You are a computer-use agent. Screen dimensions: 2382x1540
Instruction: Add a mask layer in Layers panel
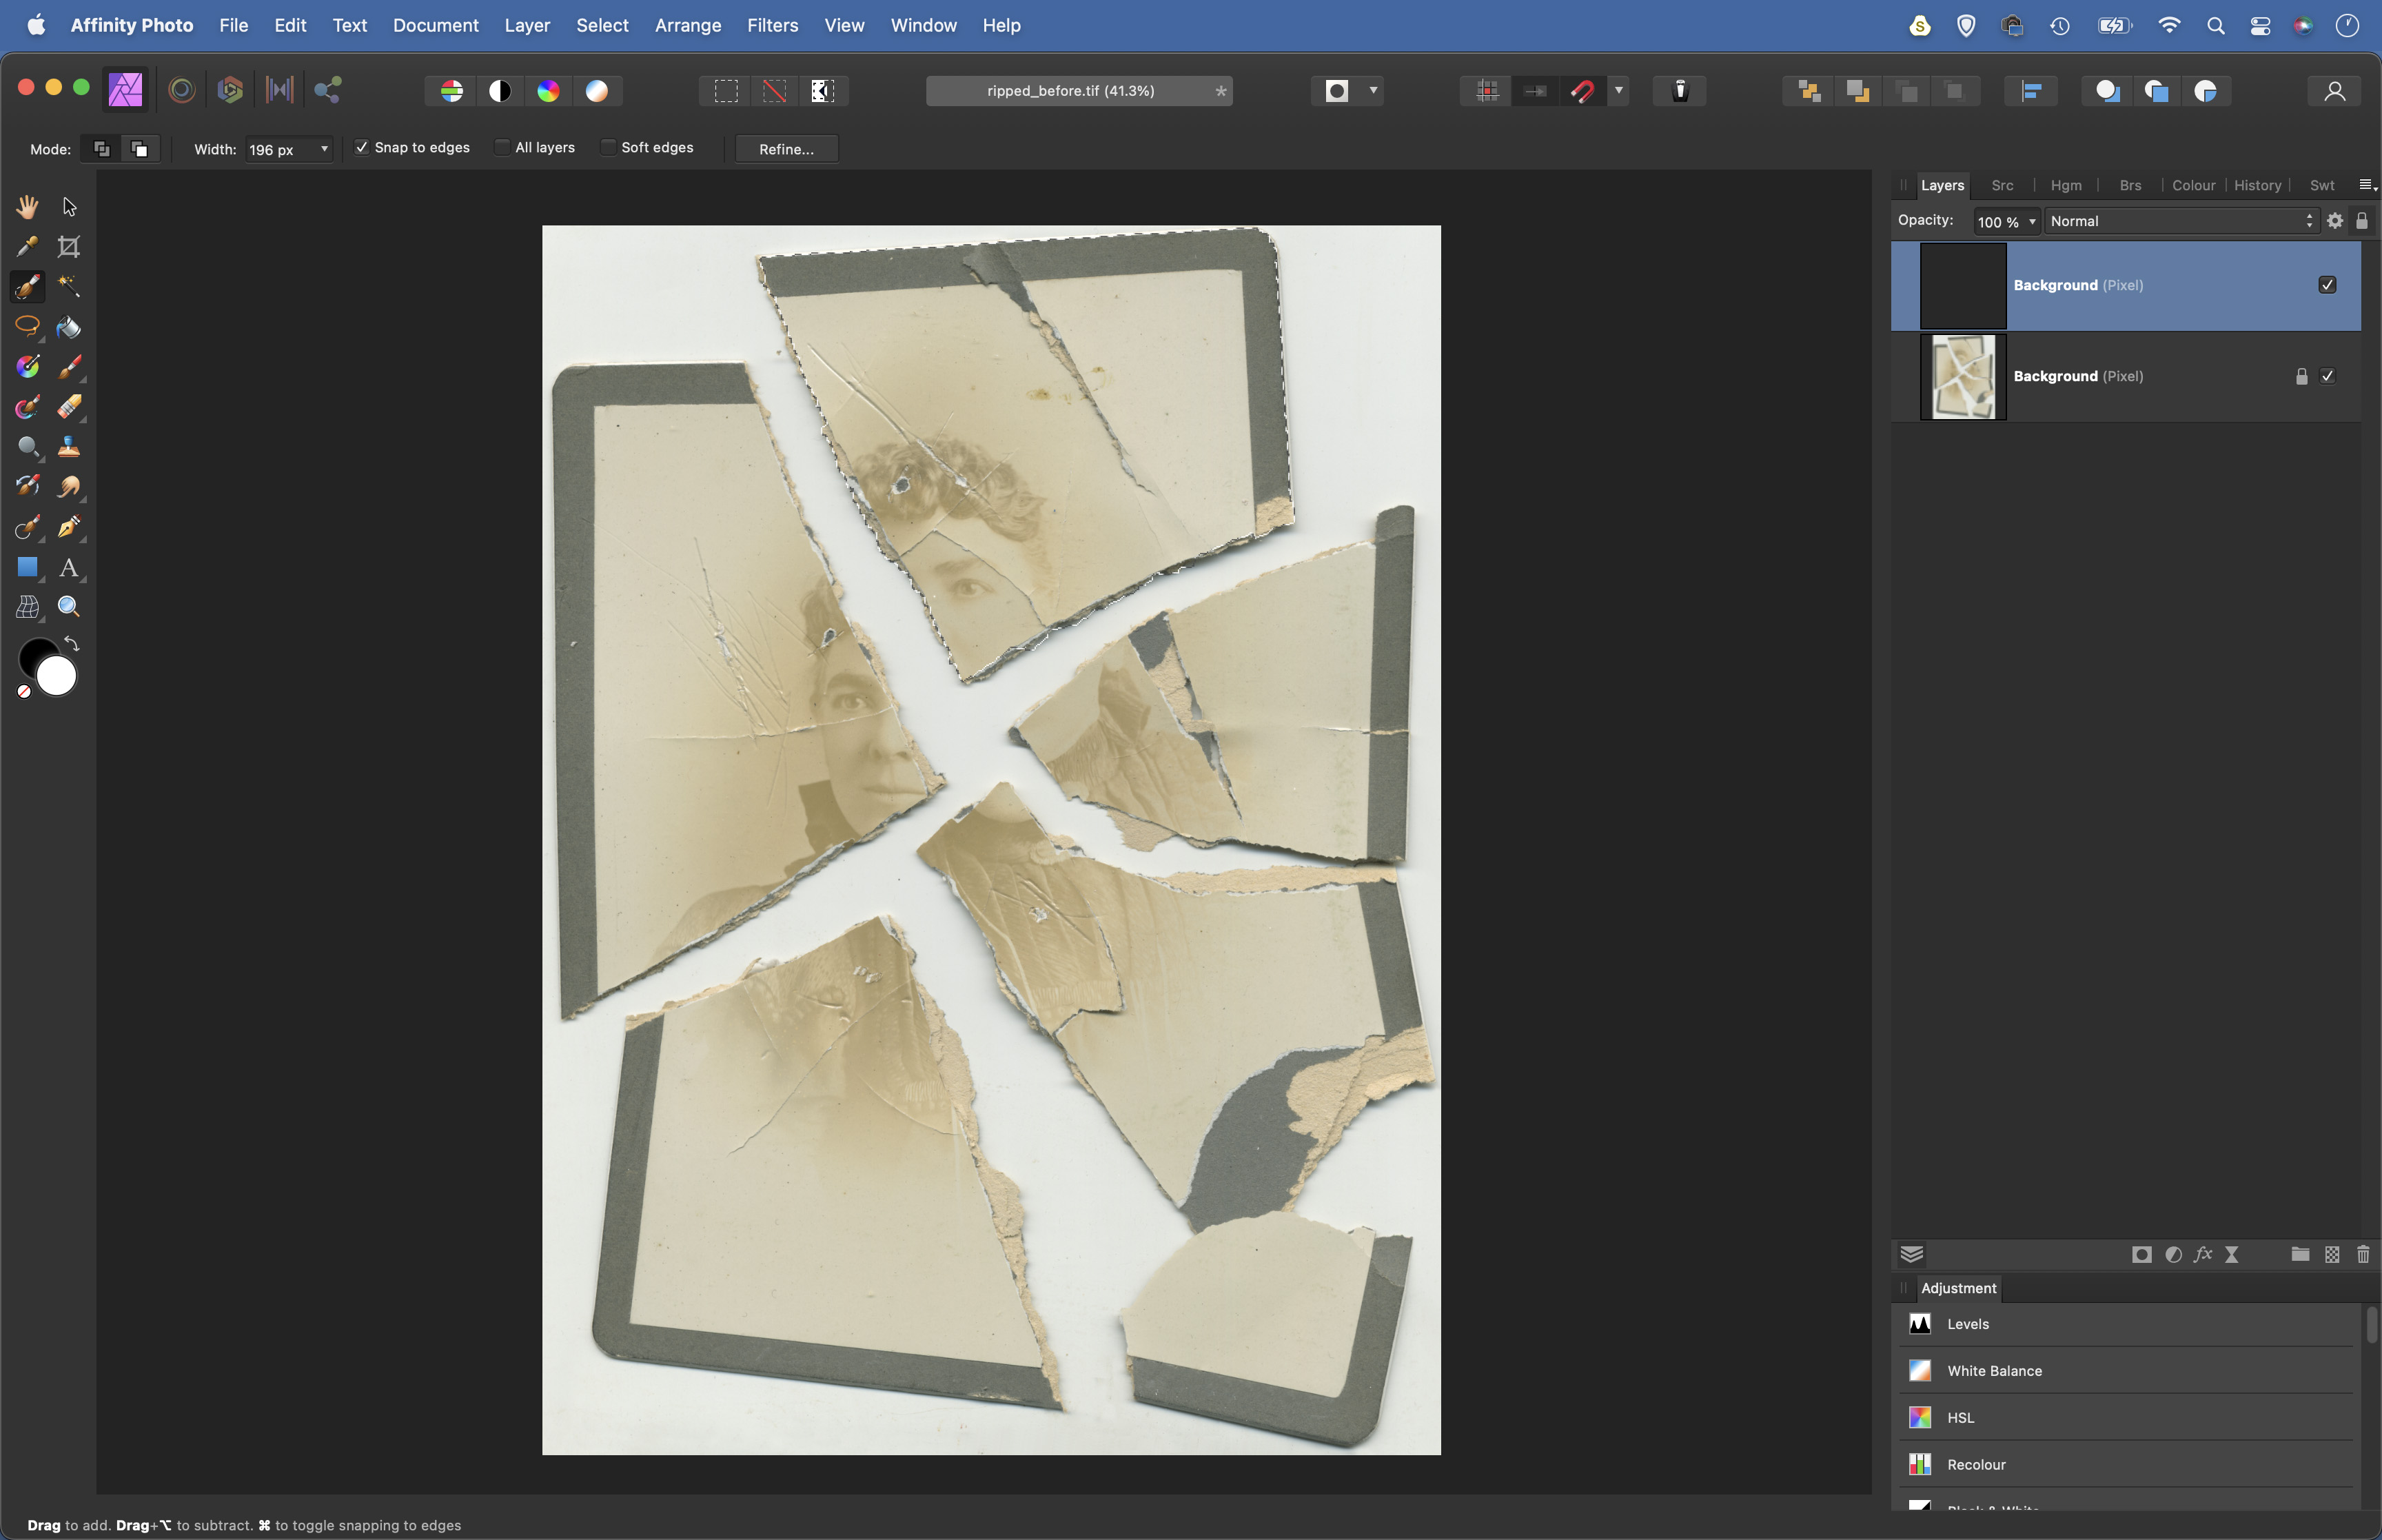click(2141, 1254)
